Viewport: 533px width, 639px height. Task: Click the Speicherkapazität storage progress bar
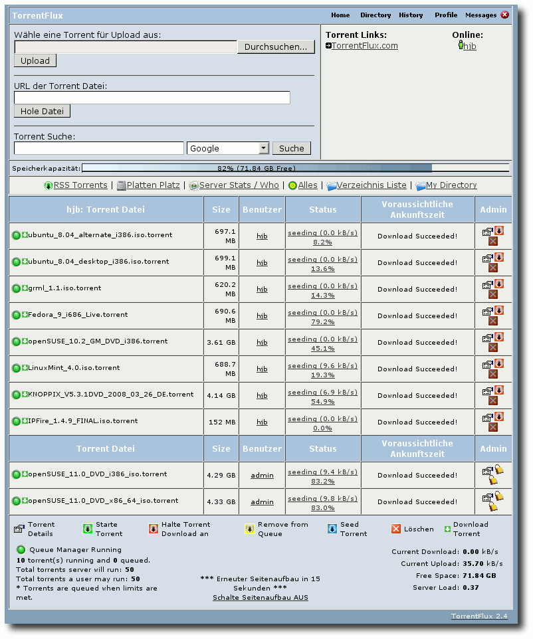[295, 168]
